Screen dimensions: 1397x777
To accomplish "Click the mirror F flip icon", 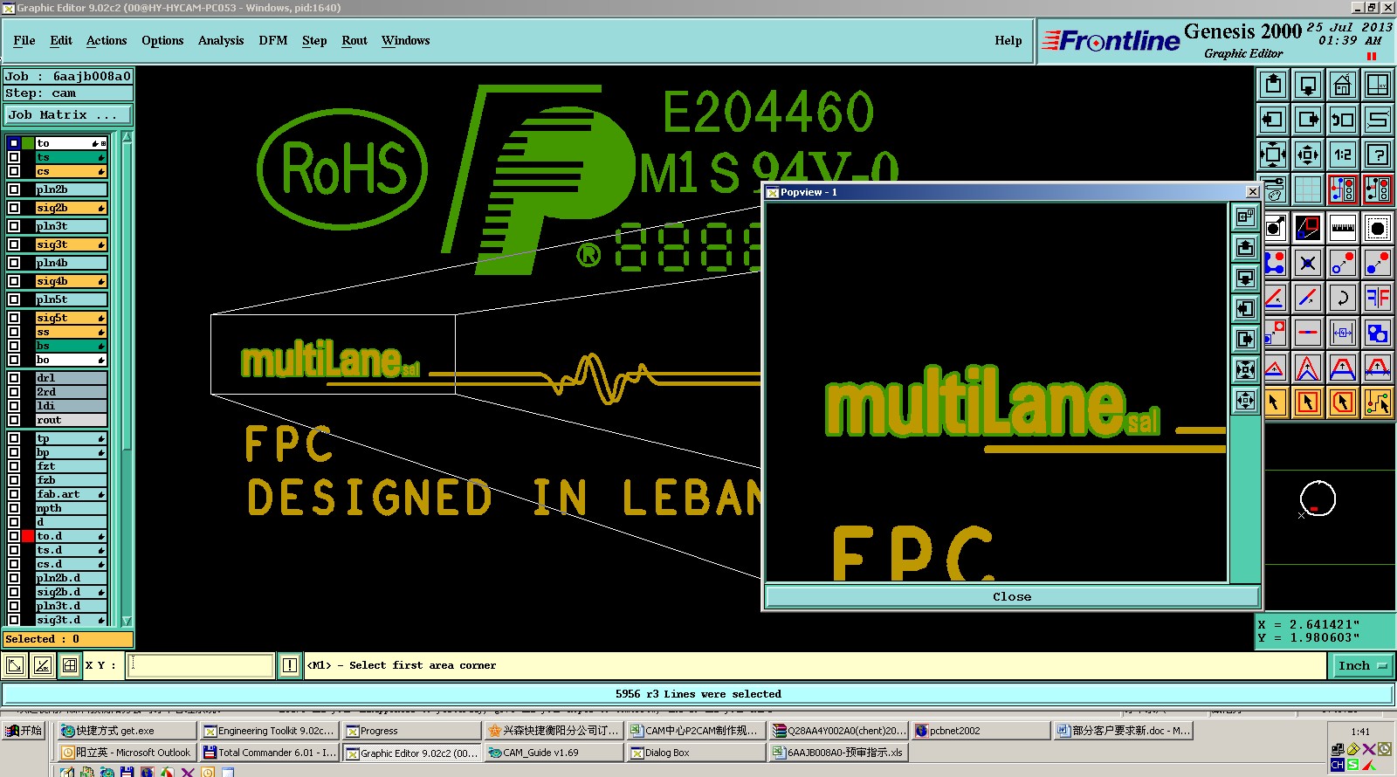I will [x=1378, y=298].
